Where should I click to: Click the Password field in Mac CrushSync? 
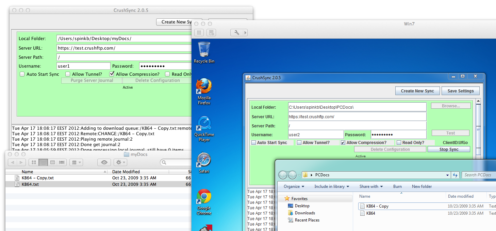(166, 66)
